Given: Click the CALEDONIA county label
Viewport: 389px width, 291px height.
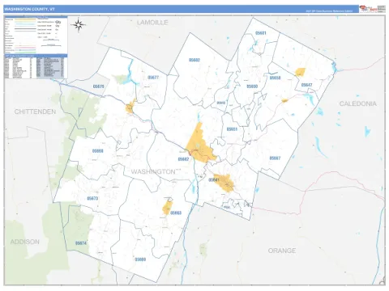Looking at the screenshot, I should coord(357,103).
